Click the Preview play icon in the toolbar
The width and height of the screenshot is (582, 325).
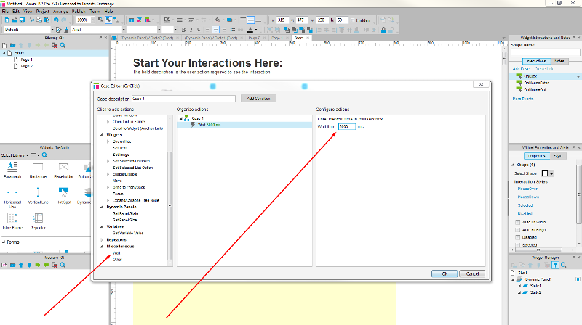coord(132,20)
